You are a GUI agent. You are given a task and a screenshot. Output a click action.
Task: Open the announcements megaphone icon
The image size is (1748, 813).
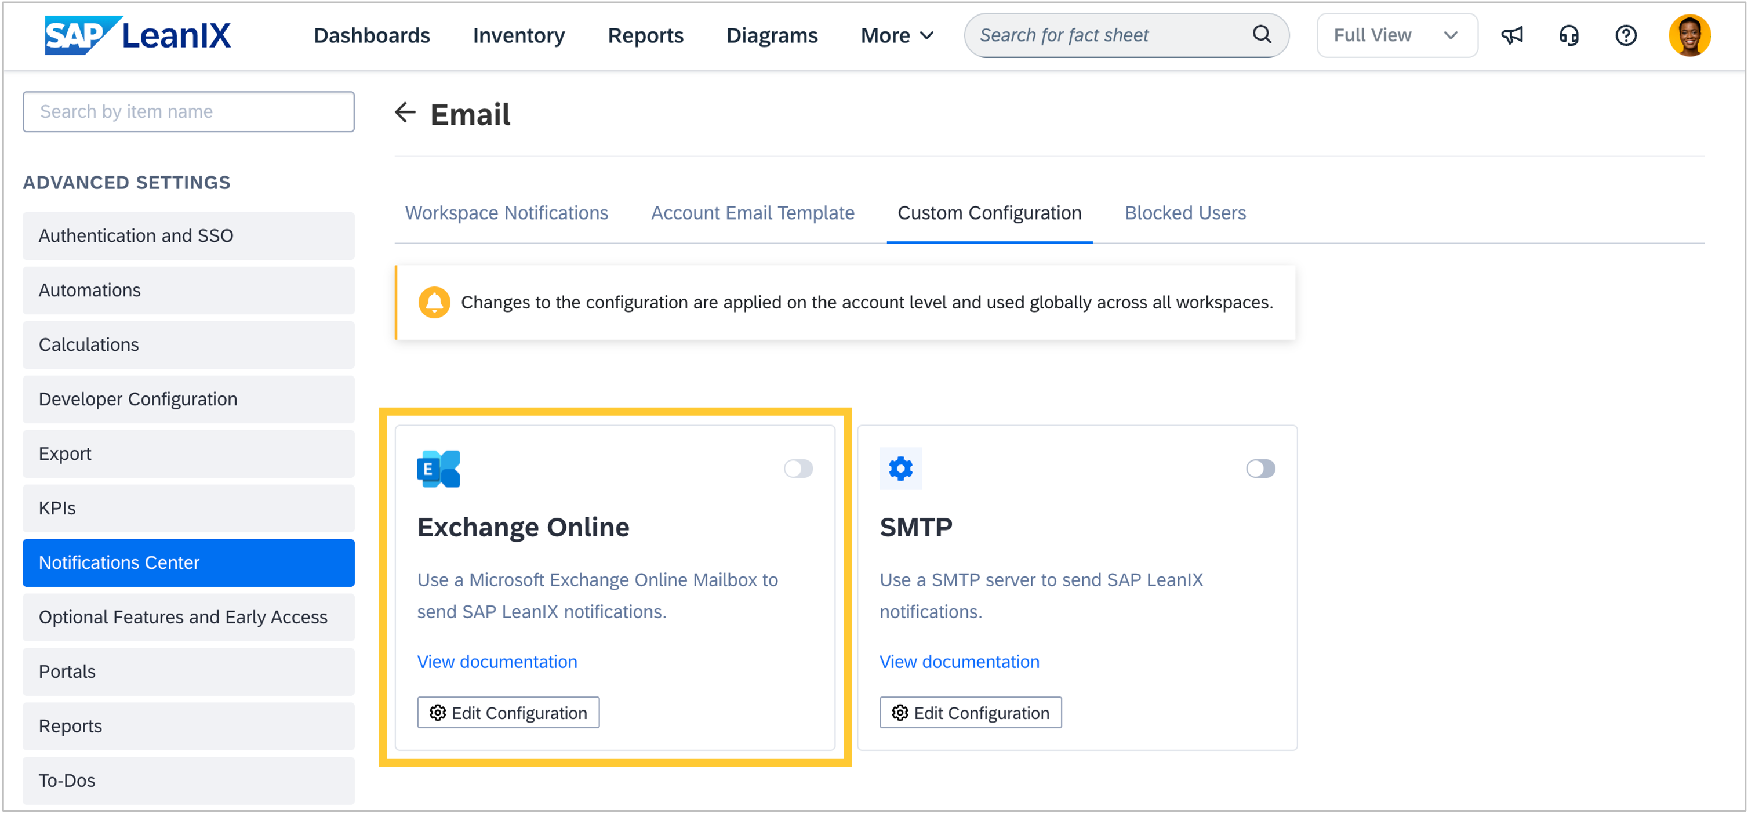point(1512,35)
